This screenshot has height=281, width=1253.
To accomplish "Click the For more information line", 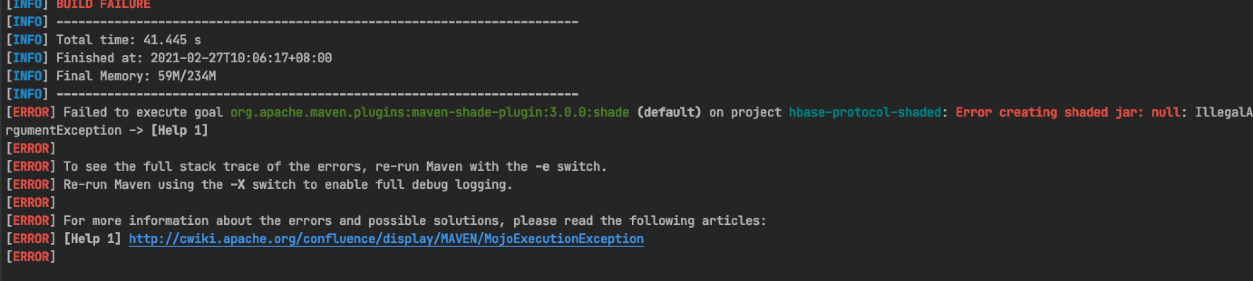I will 414,221.
